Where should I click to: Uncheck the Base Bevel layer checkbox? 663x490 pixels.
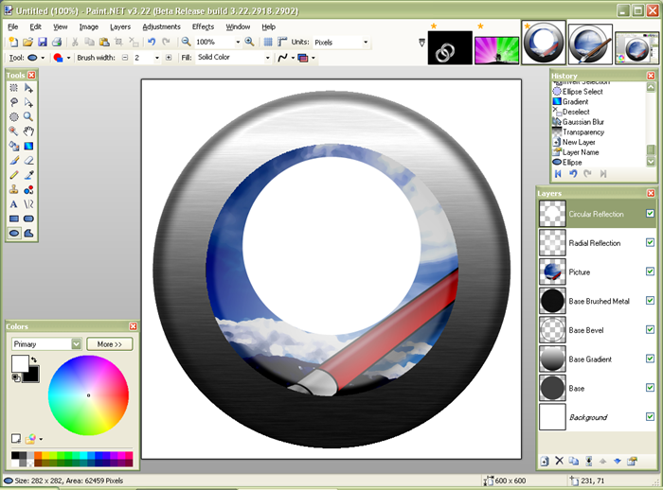[650, 329]
